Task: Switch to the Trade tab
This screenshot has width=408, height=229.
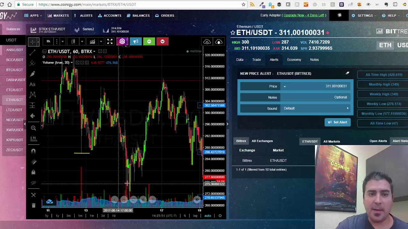Action: (x=257, y=59)
